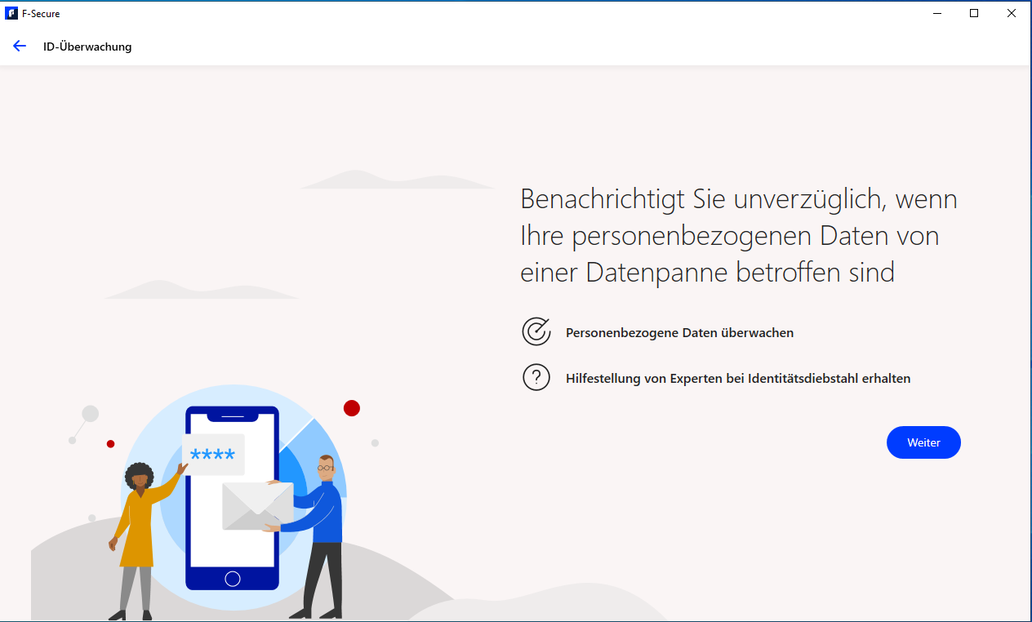Click the headline starting with Benachrichtigt Sie
The image size is (1032, 622).
(738, 235)
